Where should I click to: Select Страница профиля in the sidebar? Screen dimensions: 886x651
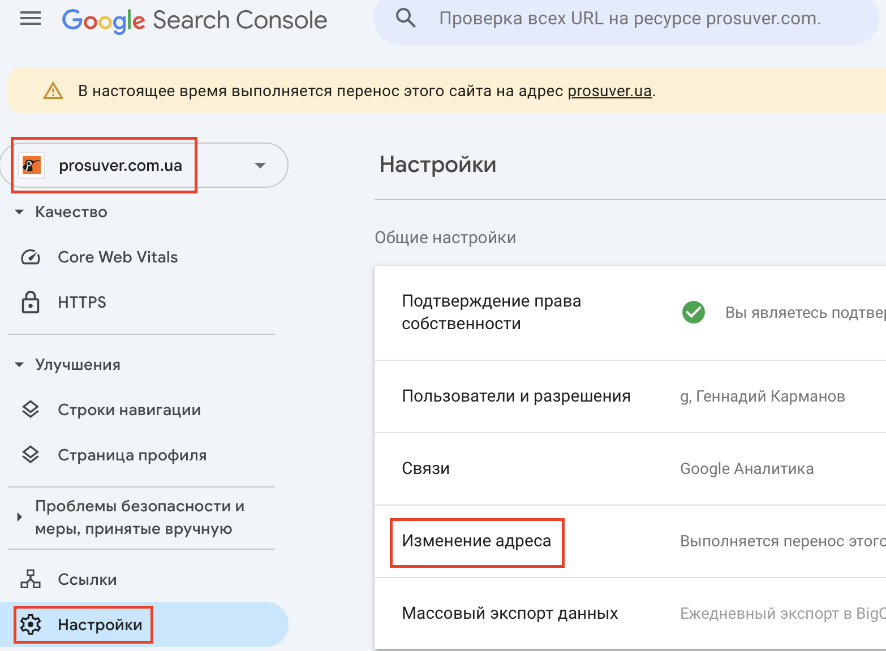tap(132, 454)
